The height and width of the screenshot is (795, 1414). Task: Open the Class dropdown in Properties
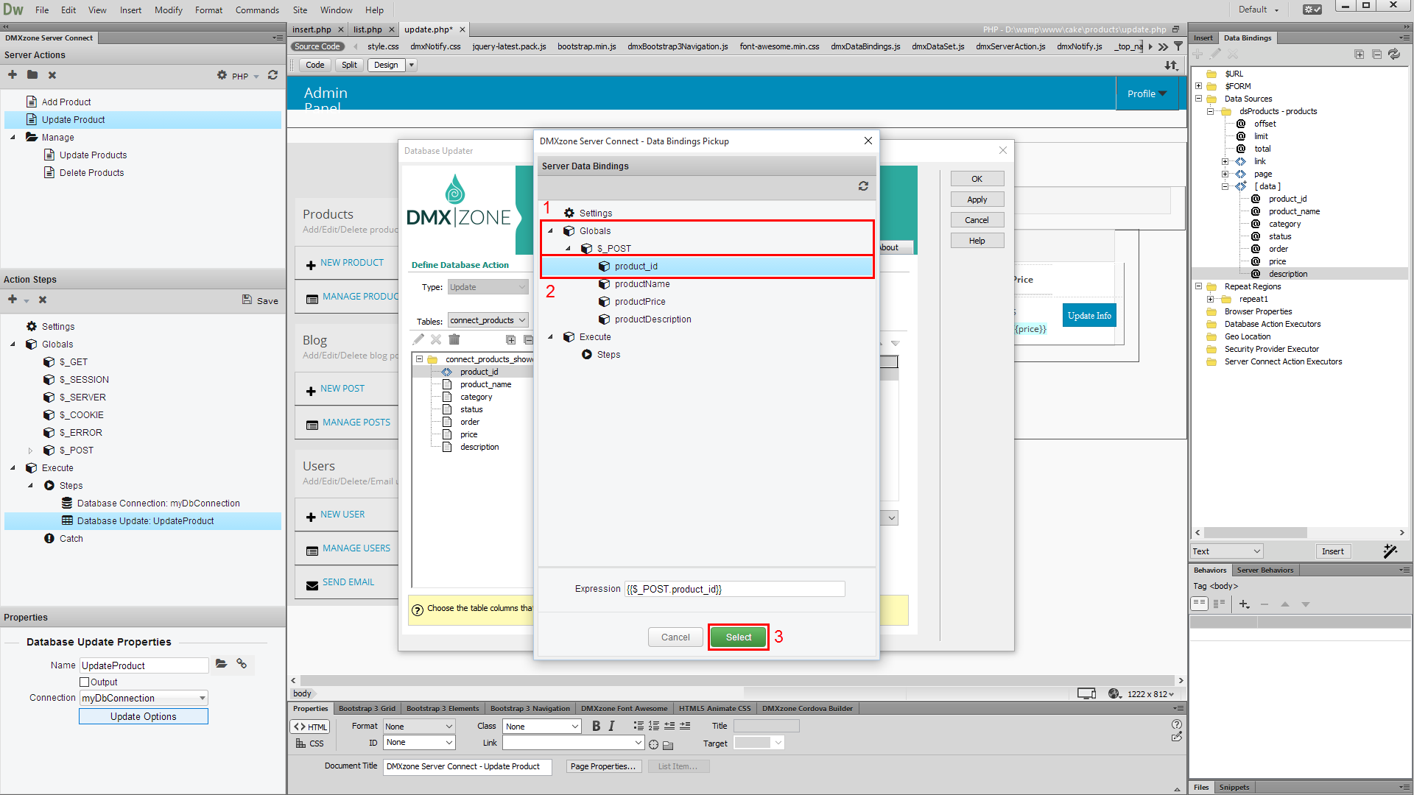[543, 727]
